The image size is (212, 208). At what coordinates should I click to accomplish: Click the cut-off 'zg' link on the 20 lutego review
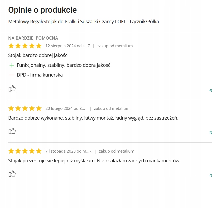(x=210, y=132)
